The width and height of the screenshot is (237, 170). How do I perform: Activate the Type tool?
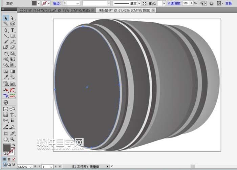(x=13, y=30)
